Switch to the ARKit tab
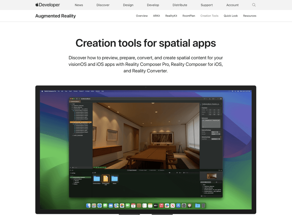 point(157,16)
